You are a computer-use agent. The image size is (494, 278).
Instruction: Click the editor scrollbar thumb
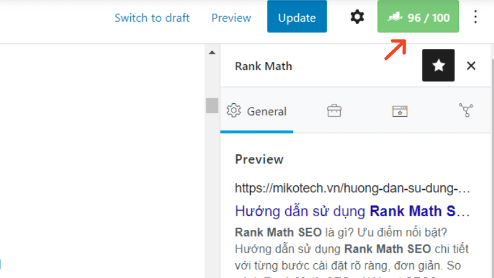pos(212,105)
